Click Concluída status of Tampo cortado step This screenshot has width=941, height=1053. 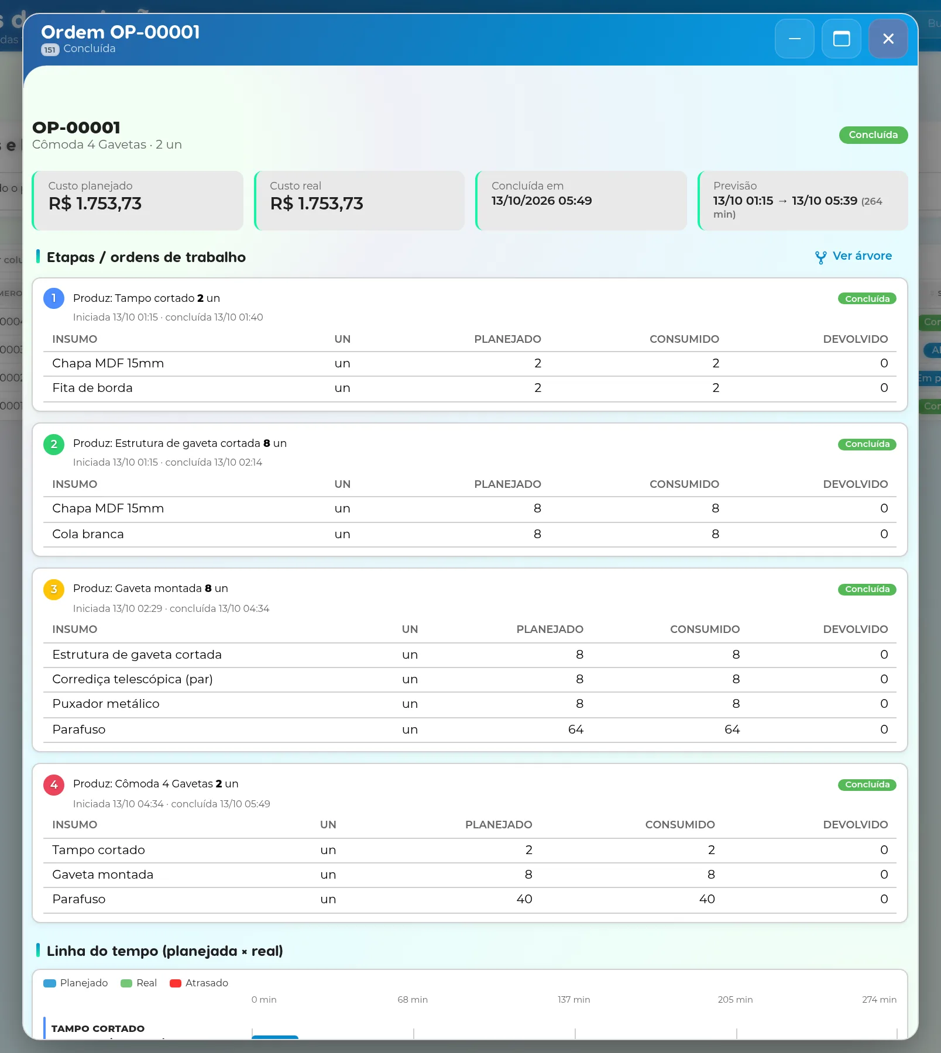coord(867,299)
